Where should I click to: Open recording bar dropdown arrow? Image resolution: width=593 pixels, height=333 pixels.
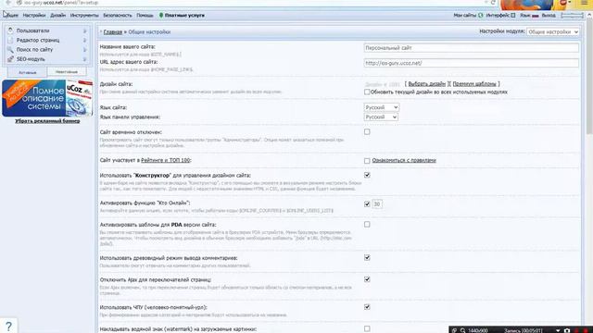click(558, 330)
